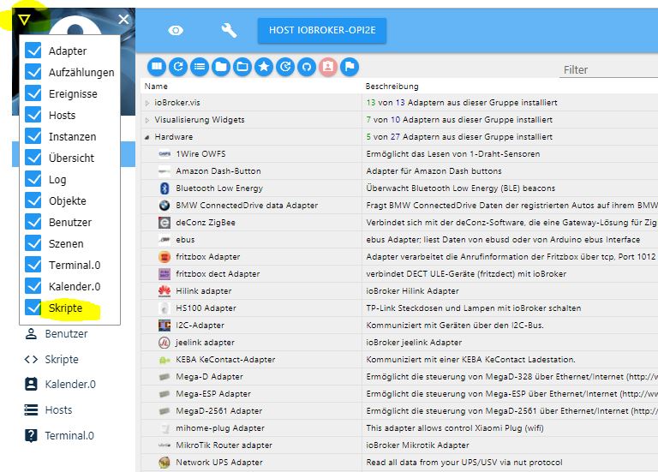Screen dimensions: 658x472
Task: Click the BMW ConnectedDrive adapter icon
Action: 164,206
